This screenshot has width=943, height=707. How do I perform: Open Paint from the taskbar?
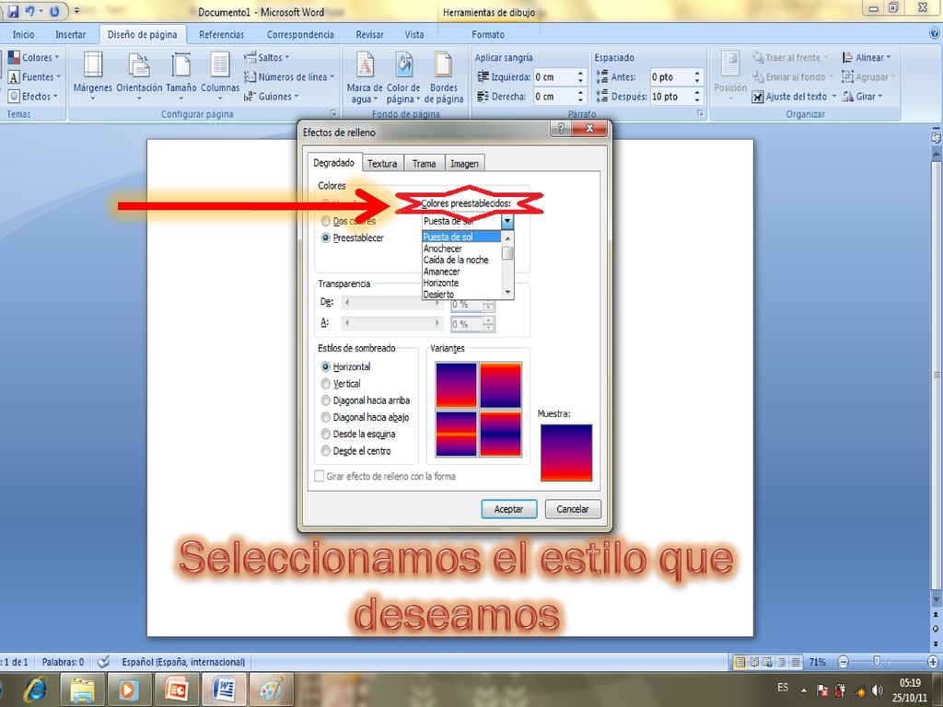point(271,690)
